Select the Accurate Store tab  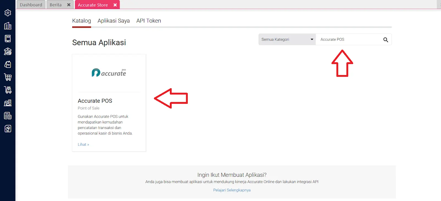[x=93, y=5]
